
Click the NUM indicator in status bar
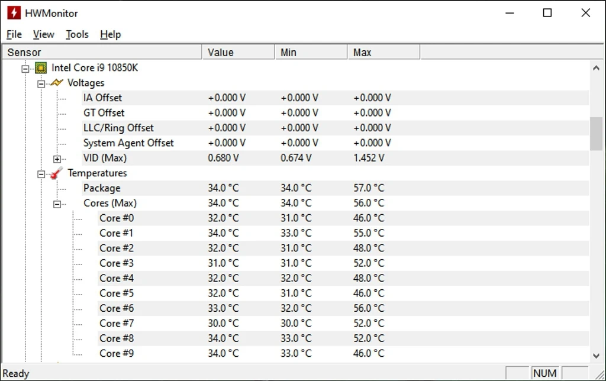coord(545,373)
